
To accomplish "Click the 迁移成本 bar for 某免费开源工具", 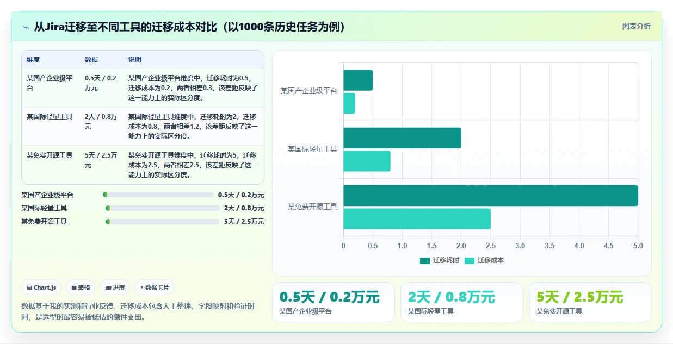I will click(x=417, y=218).
